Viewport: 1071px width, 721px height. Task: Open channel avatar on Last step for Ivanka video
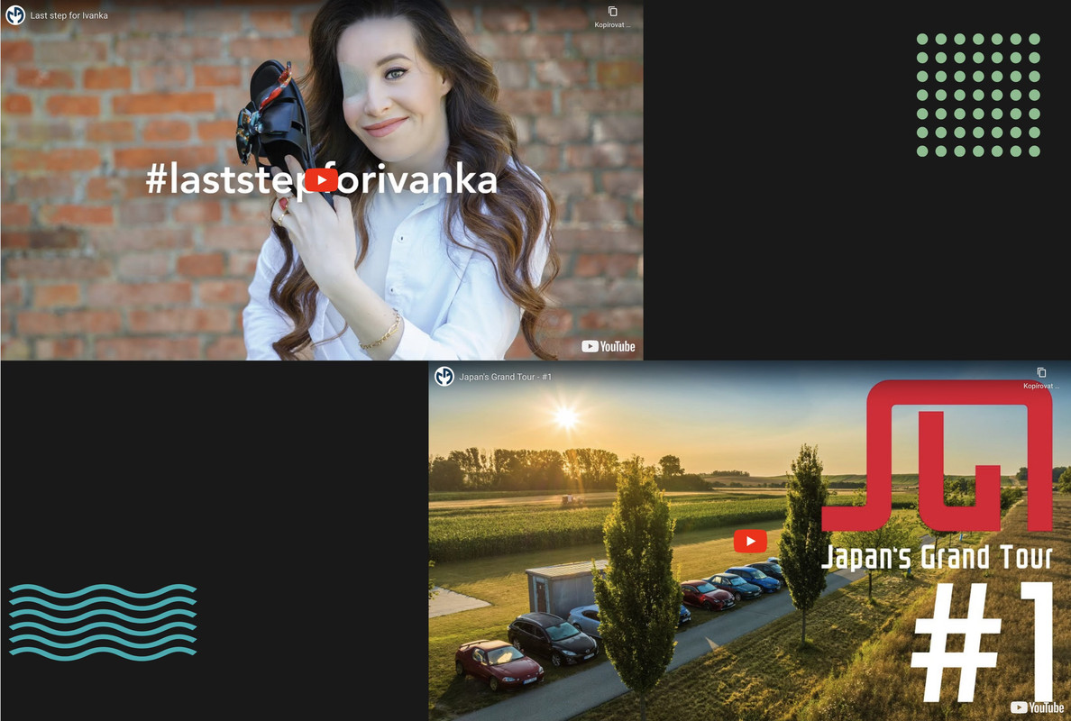(x=15, y=15)
